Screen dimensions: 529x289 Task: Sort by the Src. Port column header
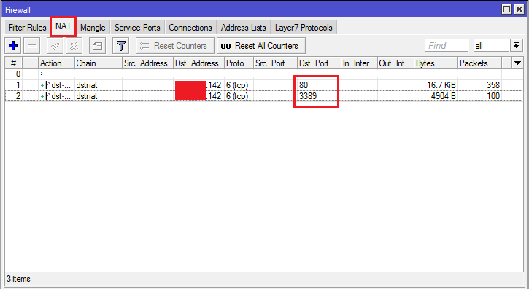click(x=275, y=63)
